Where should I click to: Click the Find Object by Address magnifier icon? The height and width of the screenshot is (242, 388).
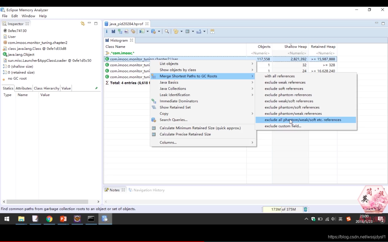[x=167, y=31]
